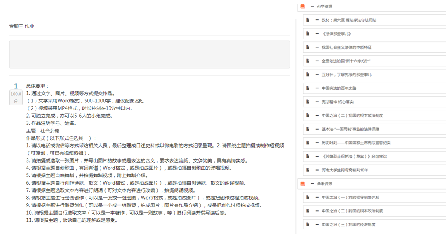Viewport: 446px width, 237px height.
Task: Collapse the 宪法精神 铭心落实 row minus sign
Action: [x=317, y=102]
